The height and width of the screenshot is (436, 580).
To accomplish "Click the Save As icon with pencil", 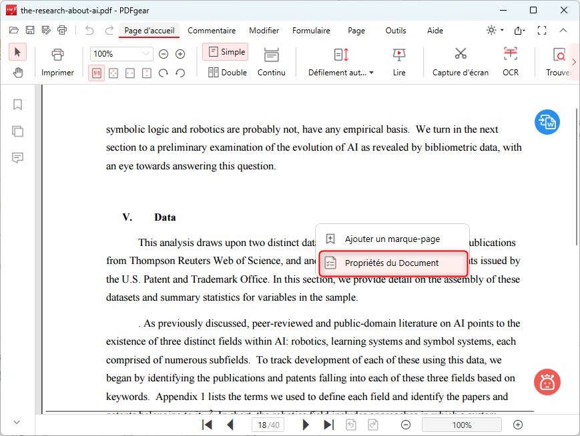I will [x=46, y=30].
